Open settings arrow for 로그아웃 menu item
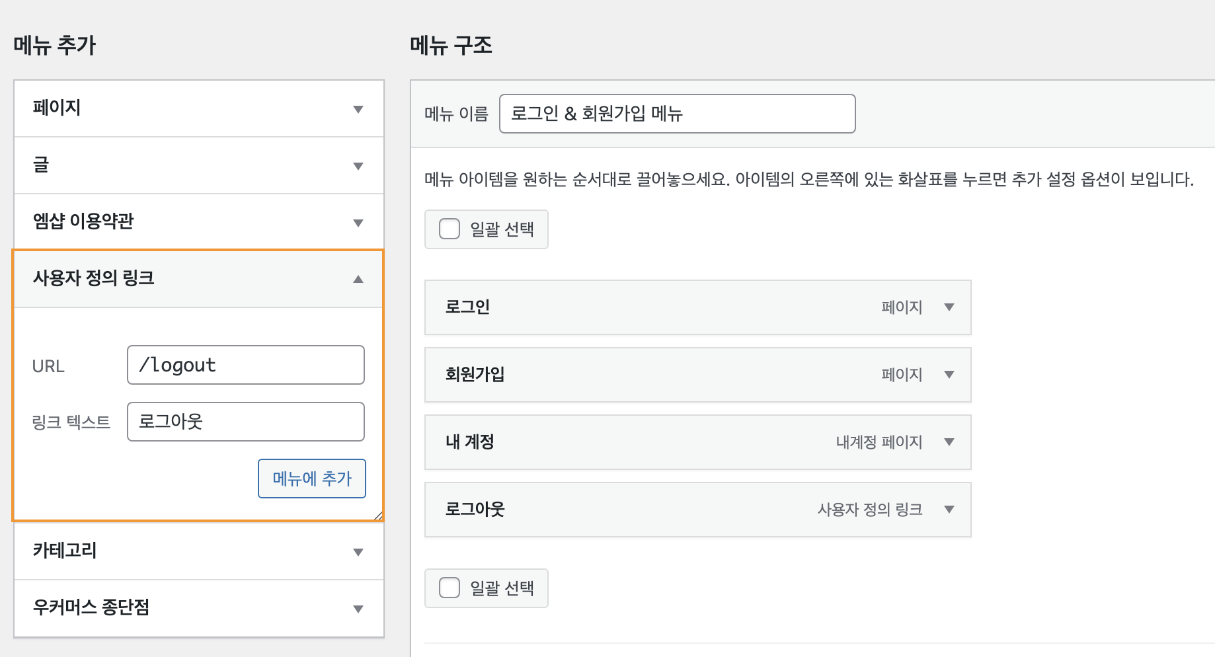The width and height of the screenshot is (1215, 657). click(949, 510)
